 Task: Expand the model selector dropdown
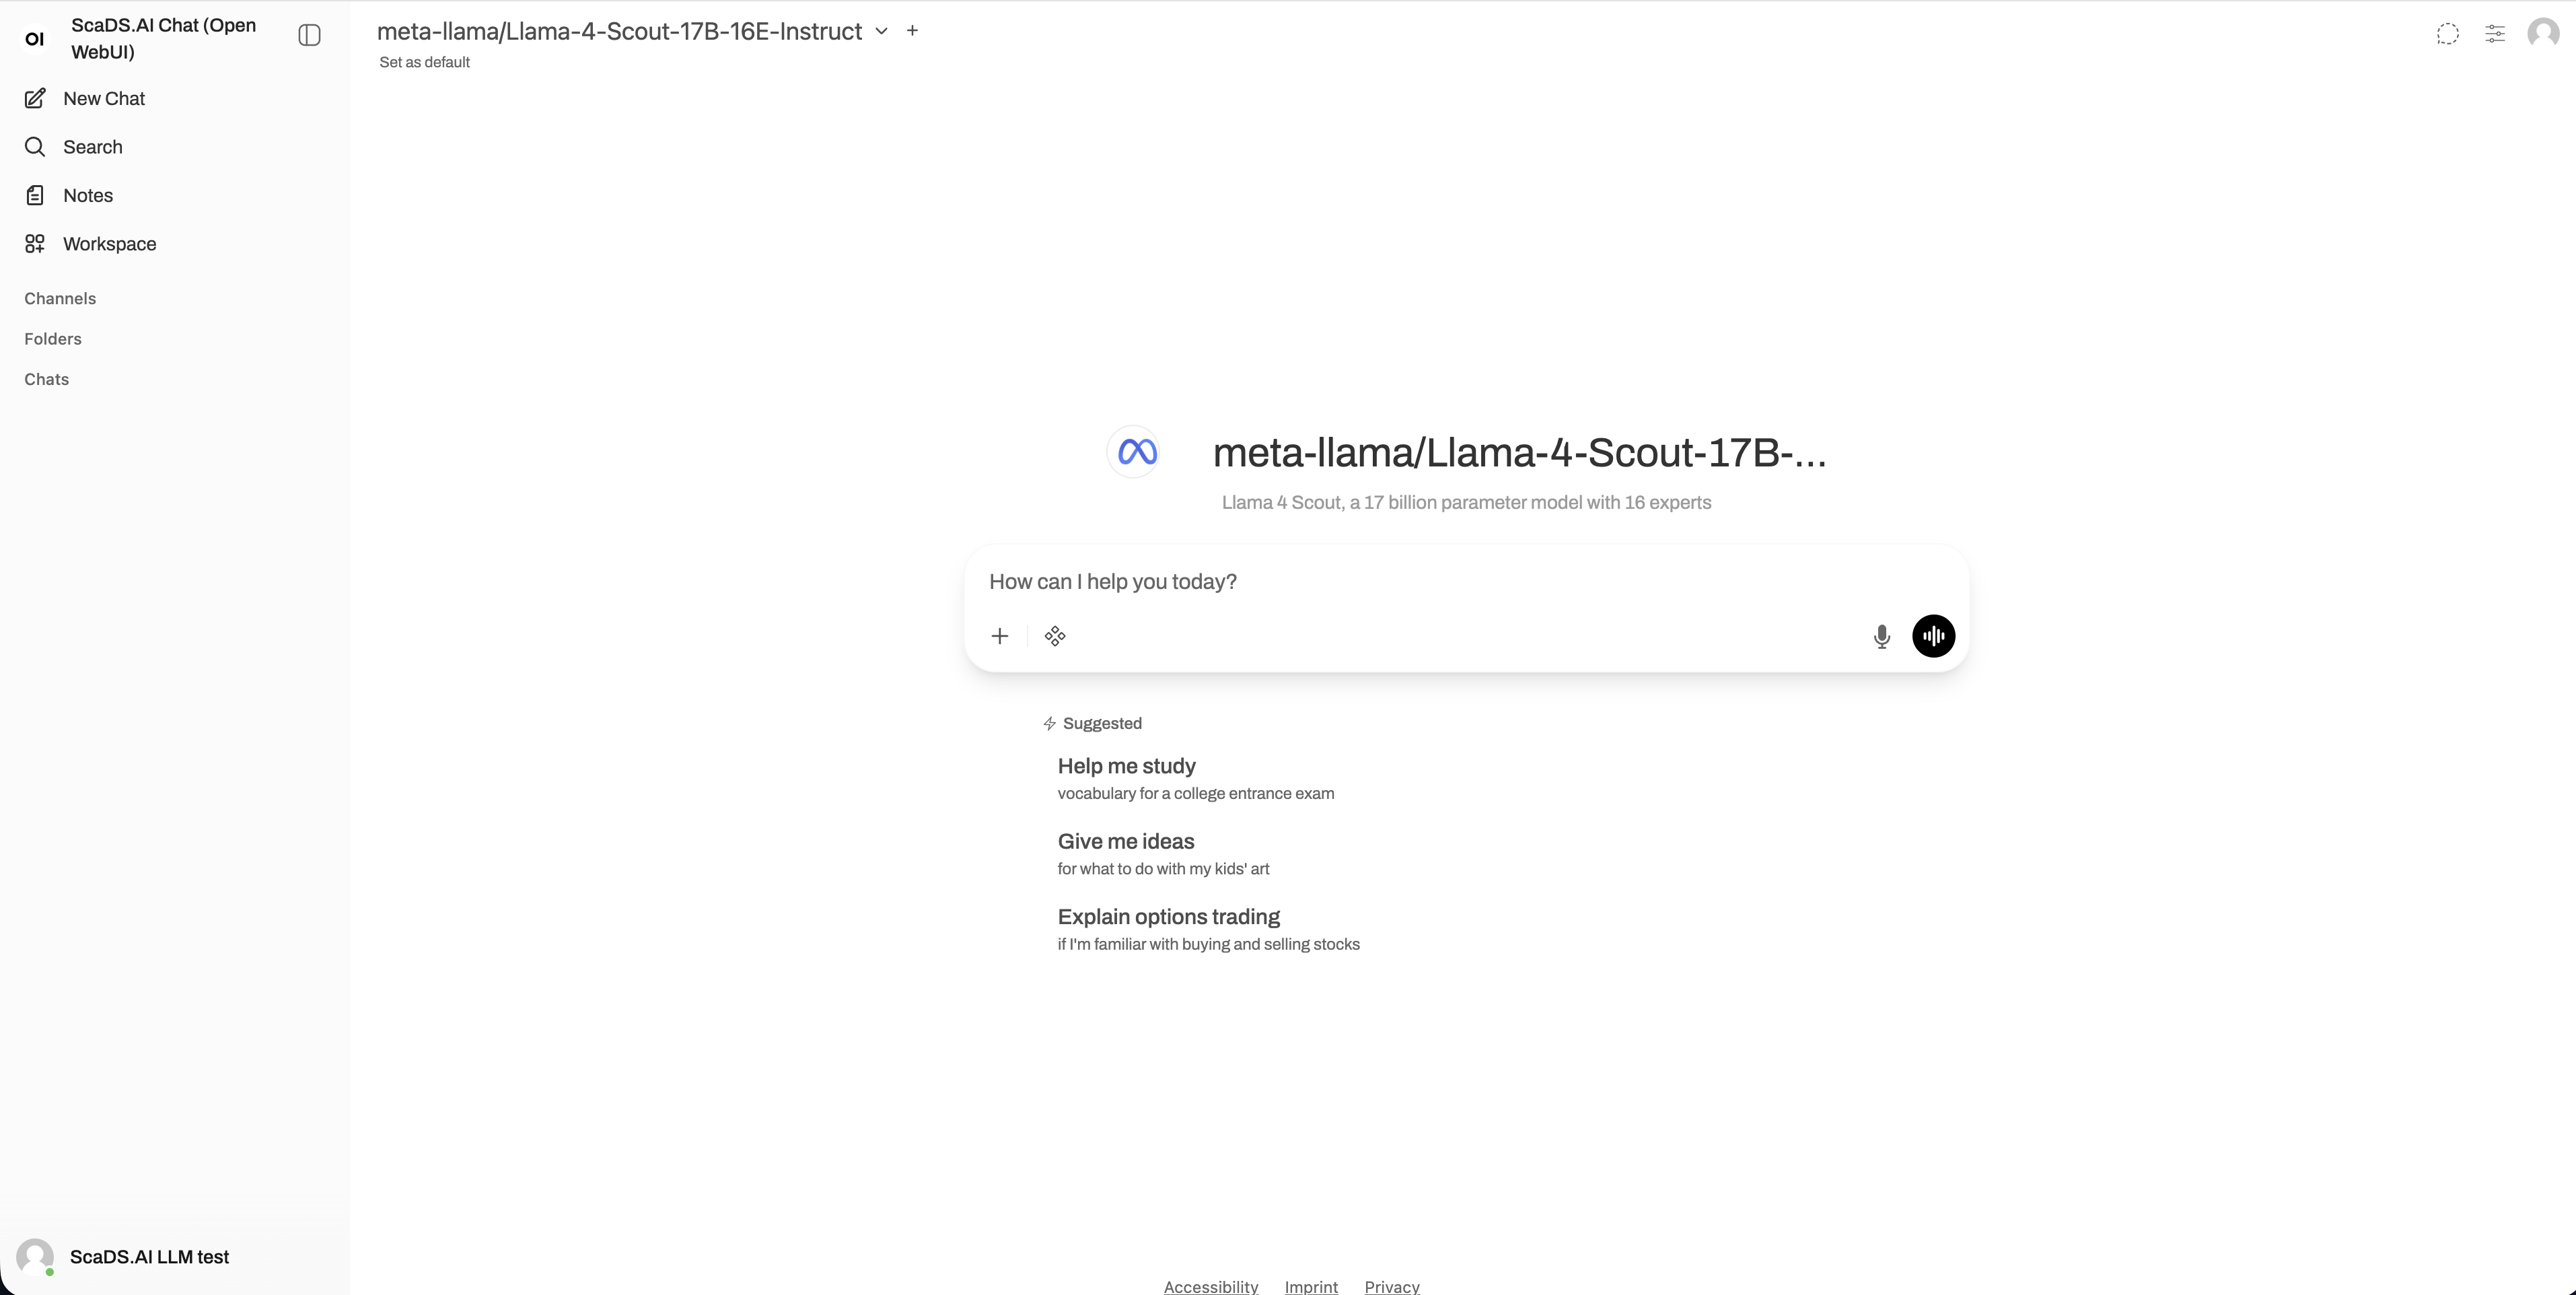click(881, 31)
